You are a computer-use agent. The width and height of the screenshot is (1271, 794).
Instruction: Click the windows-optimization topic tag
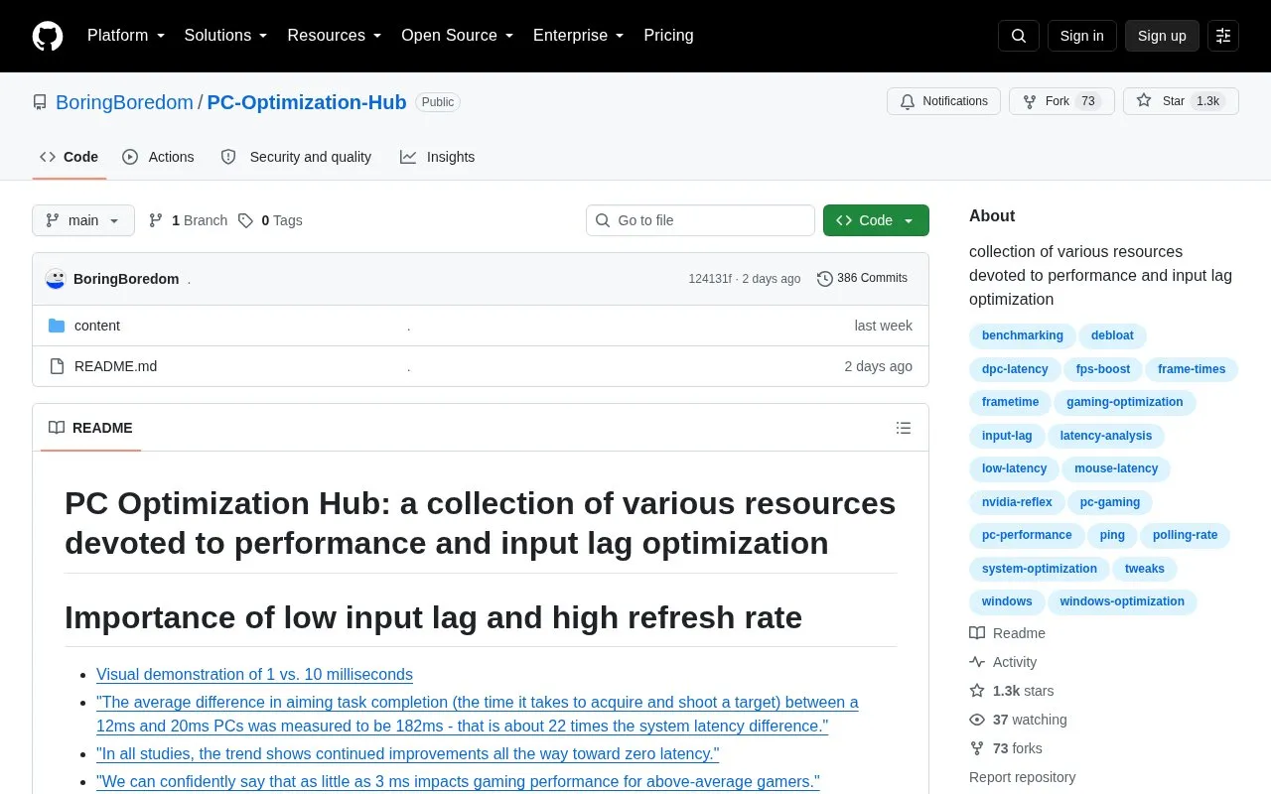click(1122, 601)
